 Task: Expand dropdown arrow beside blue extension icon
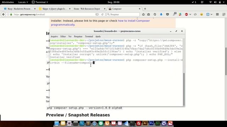(x=211, y=14)
